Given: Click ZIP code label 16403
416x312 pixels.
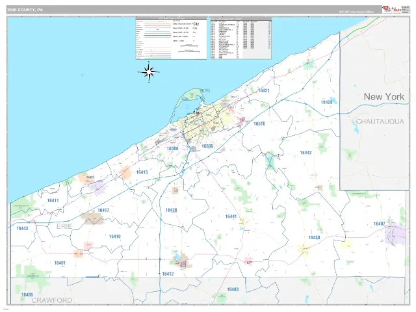Looking at the screenshot, I should tap(233, 289).
